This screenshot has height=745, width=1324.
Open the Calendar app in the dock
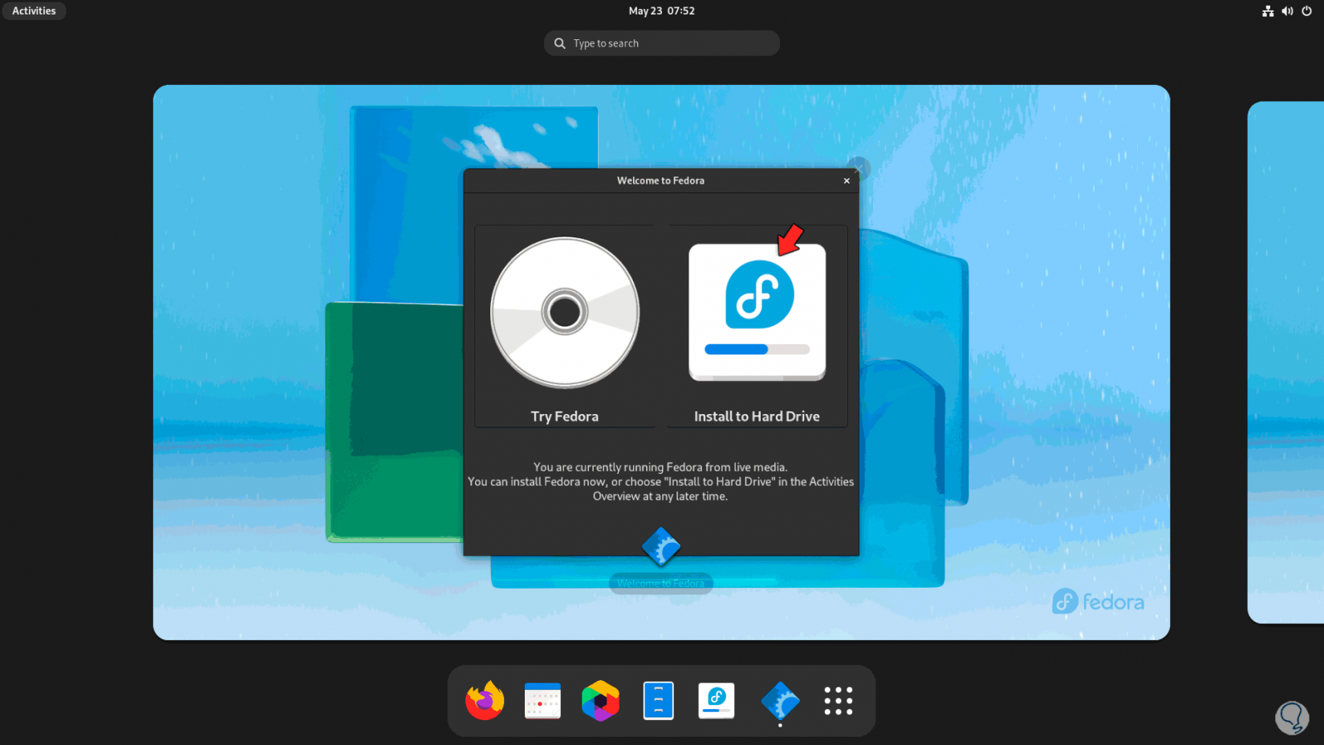click(542, 701)
